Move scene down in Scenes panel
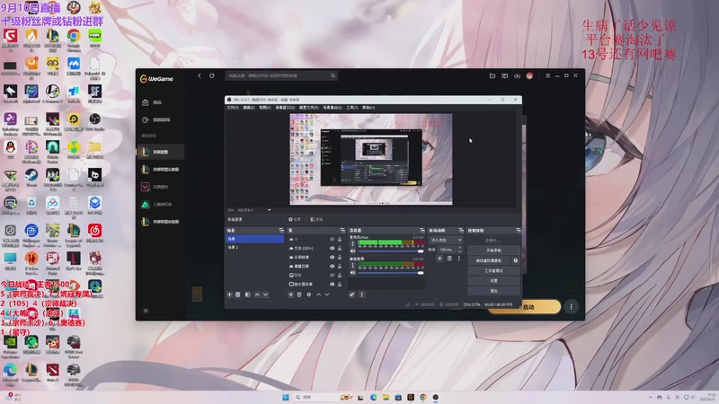 point(265,294)
